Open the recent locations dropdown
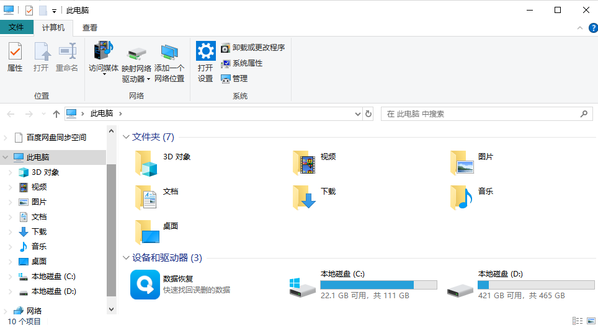Image resolution: width=598 pixels, height=328 pixels. [x=43, y=114]
